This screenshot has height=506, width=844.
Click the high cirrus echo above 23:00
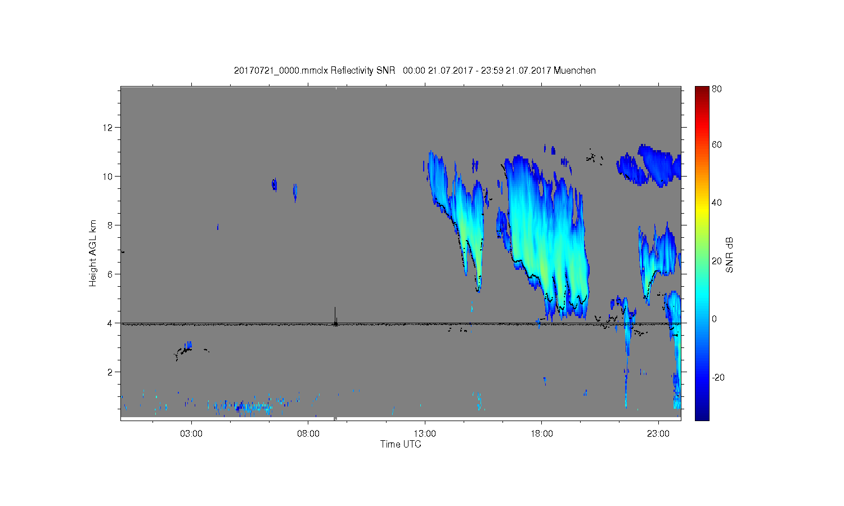[650, 165]
